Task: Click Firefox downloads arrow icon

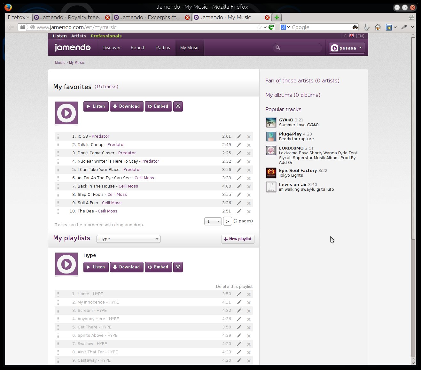Action: tap(367, 27)
